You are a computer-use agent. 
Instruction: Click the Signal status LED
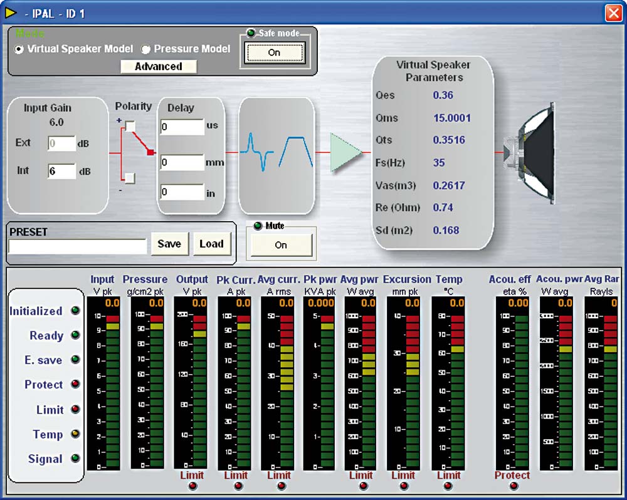[x=75, y=458]
